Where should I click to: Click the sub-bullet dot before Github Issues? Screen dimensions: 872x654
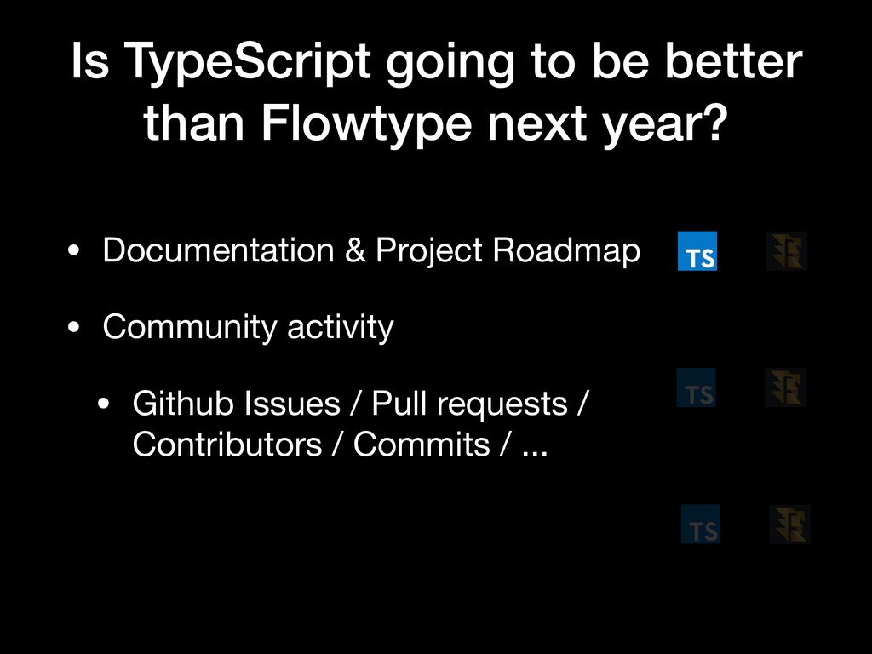pyautogui.click(x=103, y=404)
